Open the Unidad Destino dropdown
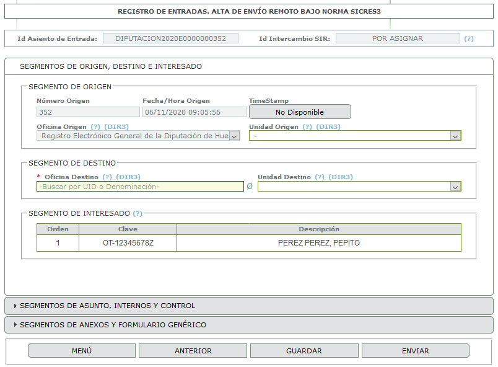Viewport: 498px width, 367px height. 359,187
